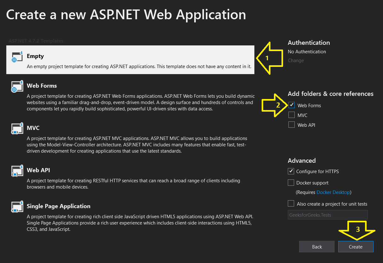383x263 pixels.
Task: Enable the unit test project option
Action: coord(291,203)
